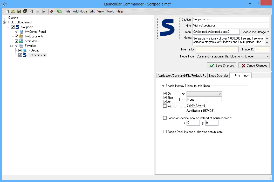Collapse the FILE Softpedia.mcf tree node

click(x=5, y=22)
